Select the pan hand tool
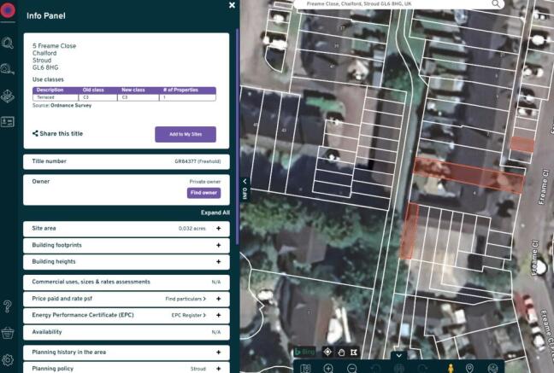Screen dimensions: 554x373 click(x=340, y=352)
